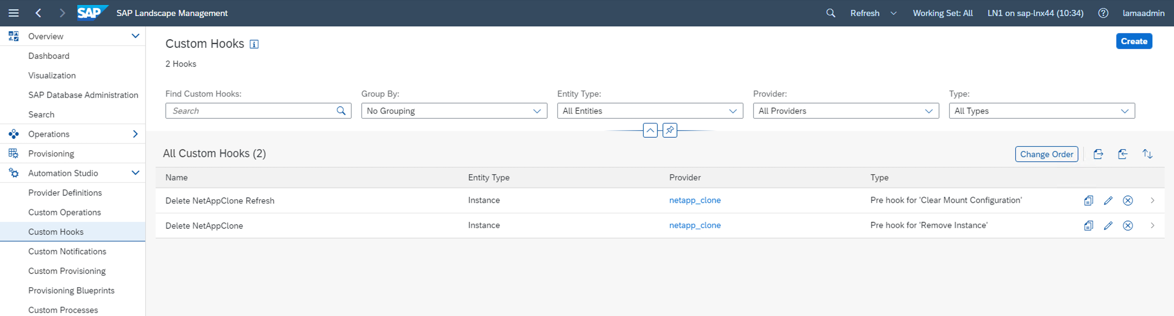Click the Create button
Viewport: 1174px width, 316px height.
coord(1133,41)
